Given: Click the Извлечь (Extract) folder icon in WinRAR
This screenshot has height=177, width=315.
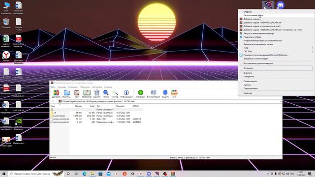Looking at the screenshot, I should (x=67, y=94).
